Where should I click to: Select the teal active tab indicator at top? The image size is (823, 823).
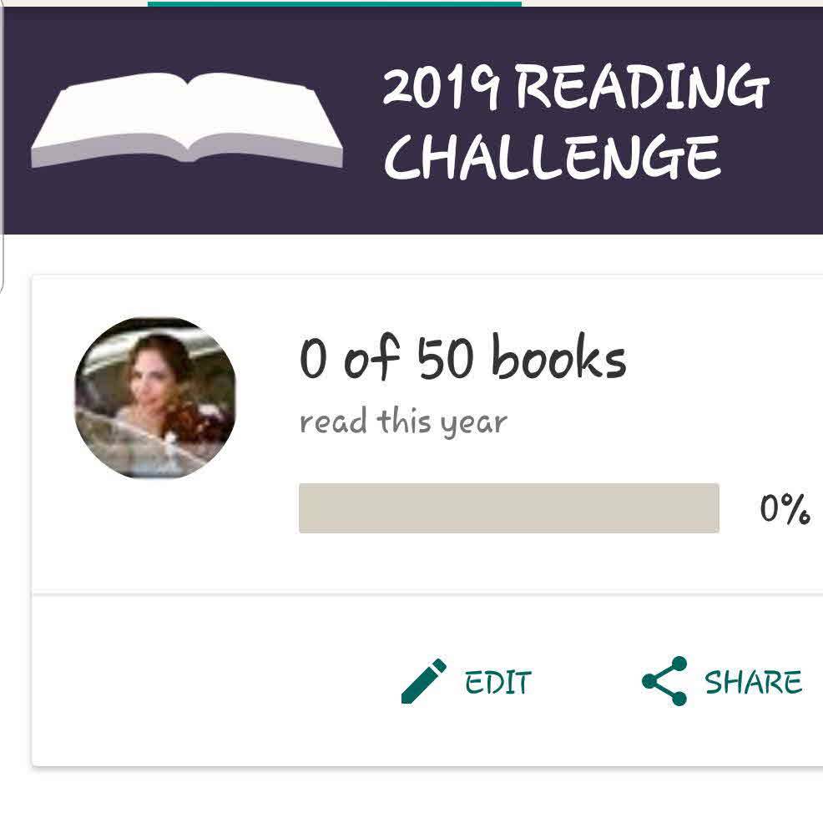(334, 3)
